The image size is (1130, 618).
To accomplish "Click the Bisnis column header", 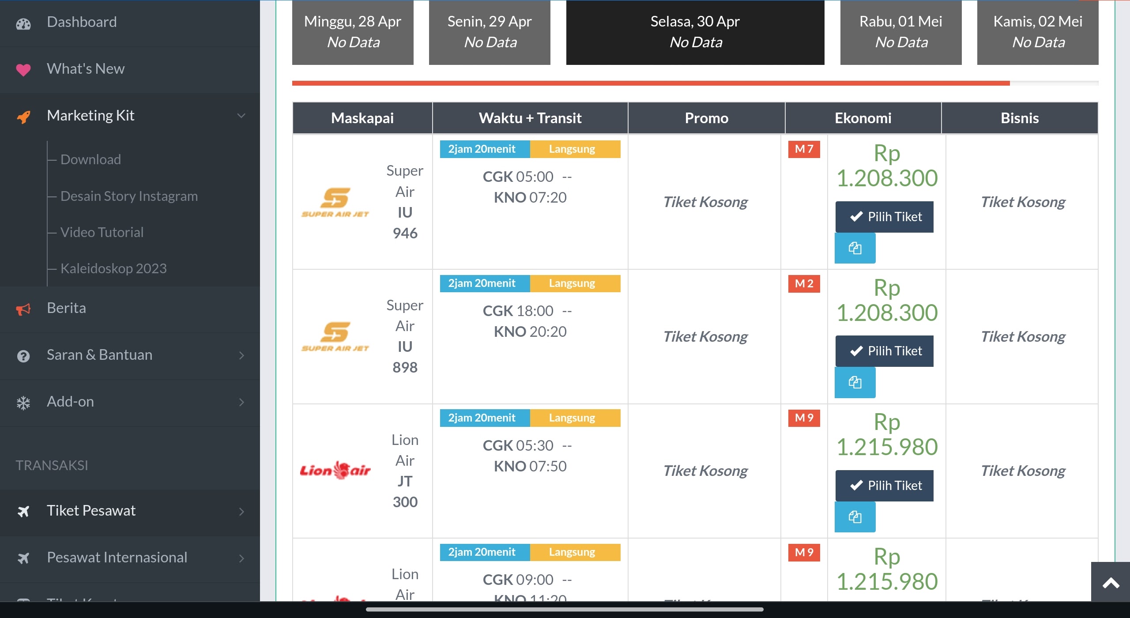I will coord(1020,118).
